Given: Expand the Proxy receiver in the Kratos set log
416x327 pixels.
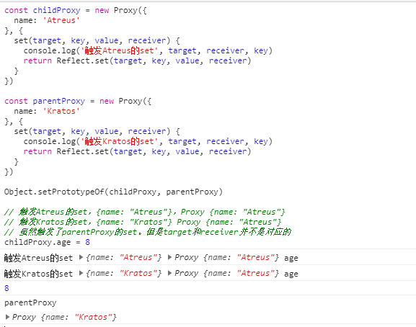Looking at the screenshot, I should (x=170, y=273).
